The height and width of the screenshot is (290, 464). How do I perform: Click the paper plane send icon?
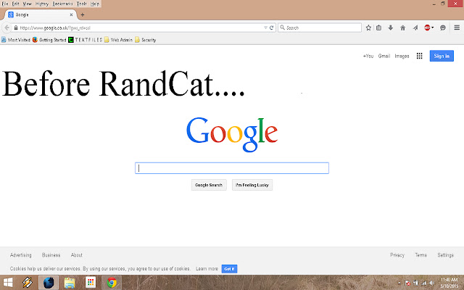point(415,28)
